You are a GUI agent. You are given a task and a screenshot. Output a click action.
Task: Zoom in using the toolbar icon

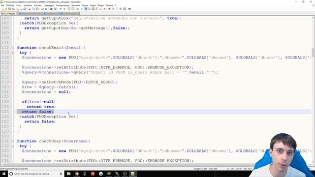click(60, 9)
